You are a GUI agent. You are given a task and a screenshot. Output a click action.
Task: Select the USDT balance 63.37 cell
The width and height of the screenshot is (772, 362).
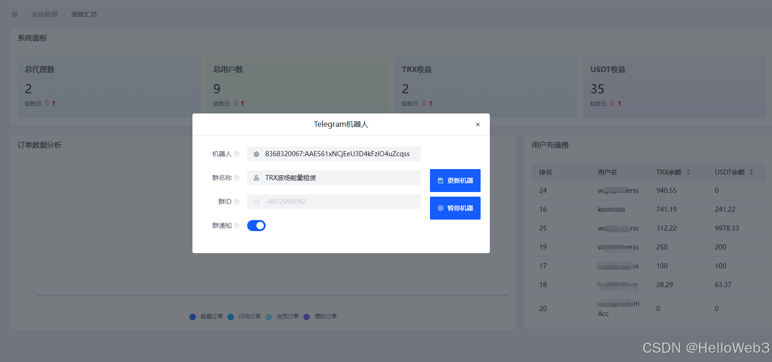click(723, 285)
